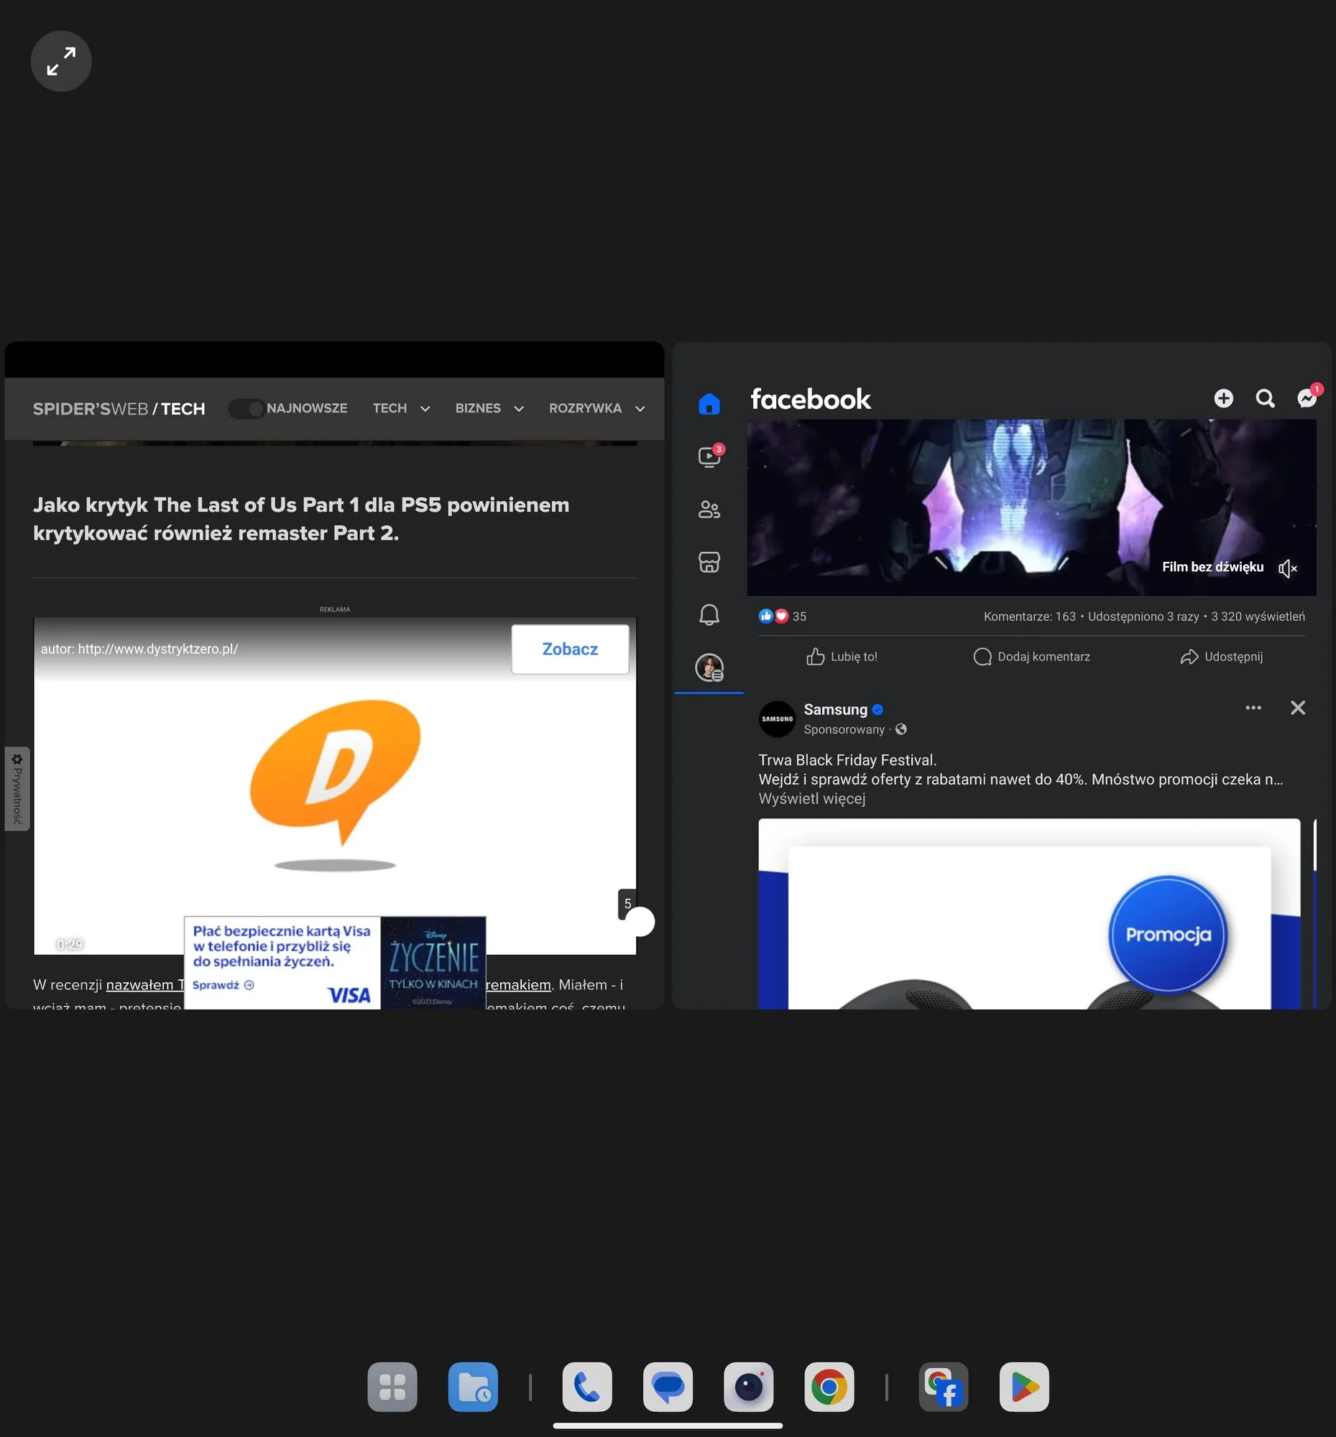1336x1437 pixels.
Task: Tap the Film bez dźwięku label
Action: [1212, 567]
